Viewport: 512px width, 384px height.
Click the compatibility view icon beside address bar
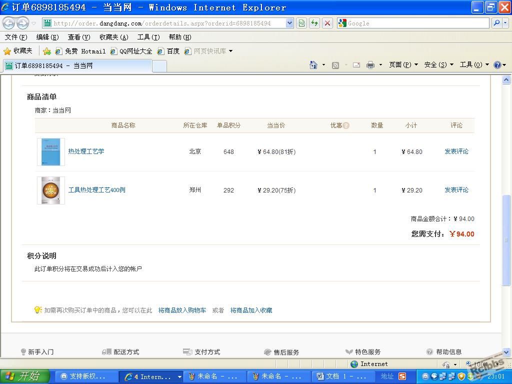[301, 23]
